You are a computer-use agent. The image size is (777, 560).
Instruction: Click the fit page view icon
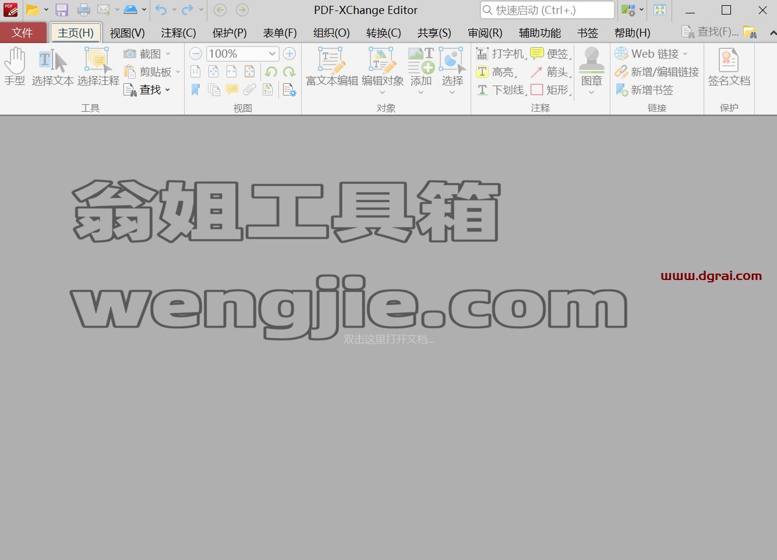(x=214, y=72)
